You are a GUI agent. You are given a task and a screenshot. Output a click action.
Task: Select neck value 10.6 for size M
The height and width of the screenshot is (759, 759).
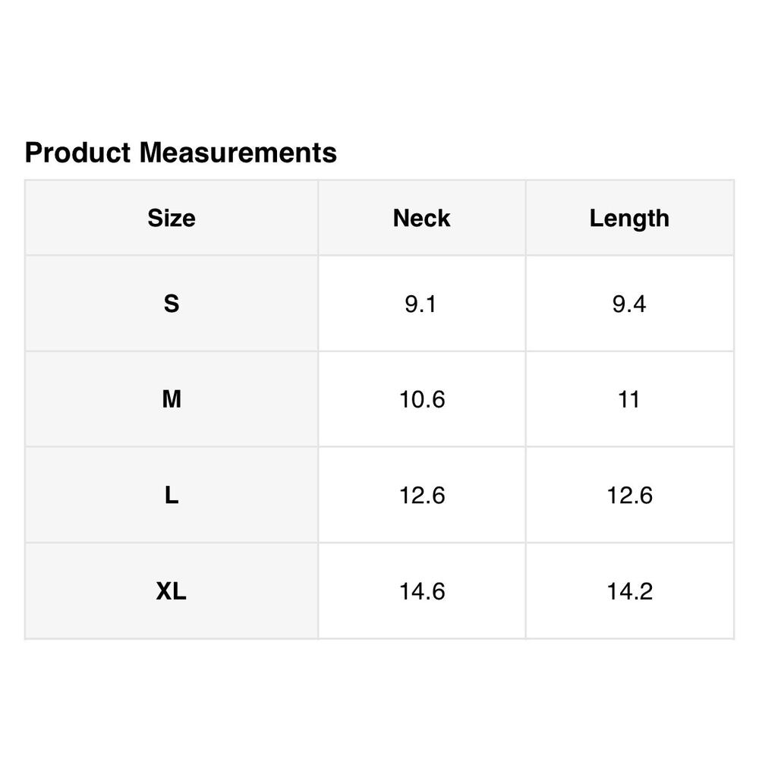click(x=422, y=399)
